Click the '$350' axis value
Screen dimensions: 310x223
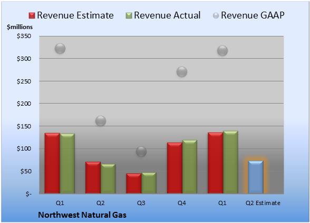(24, 36)
